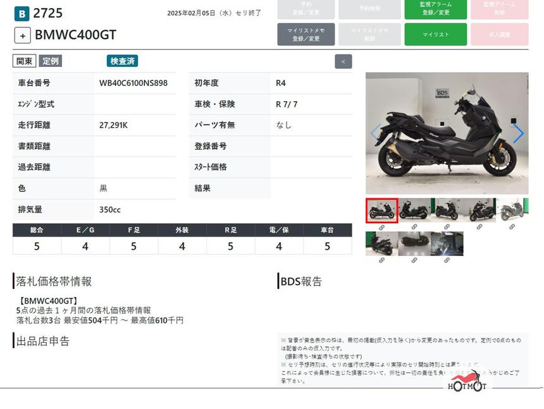Click the plus icon beside BMWC400GT
The width and height of the screenshot is (544, 409).
pyautogui.click(x=23, y=35)
